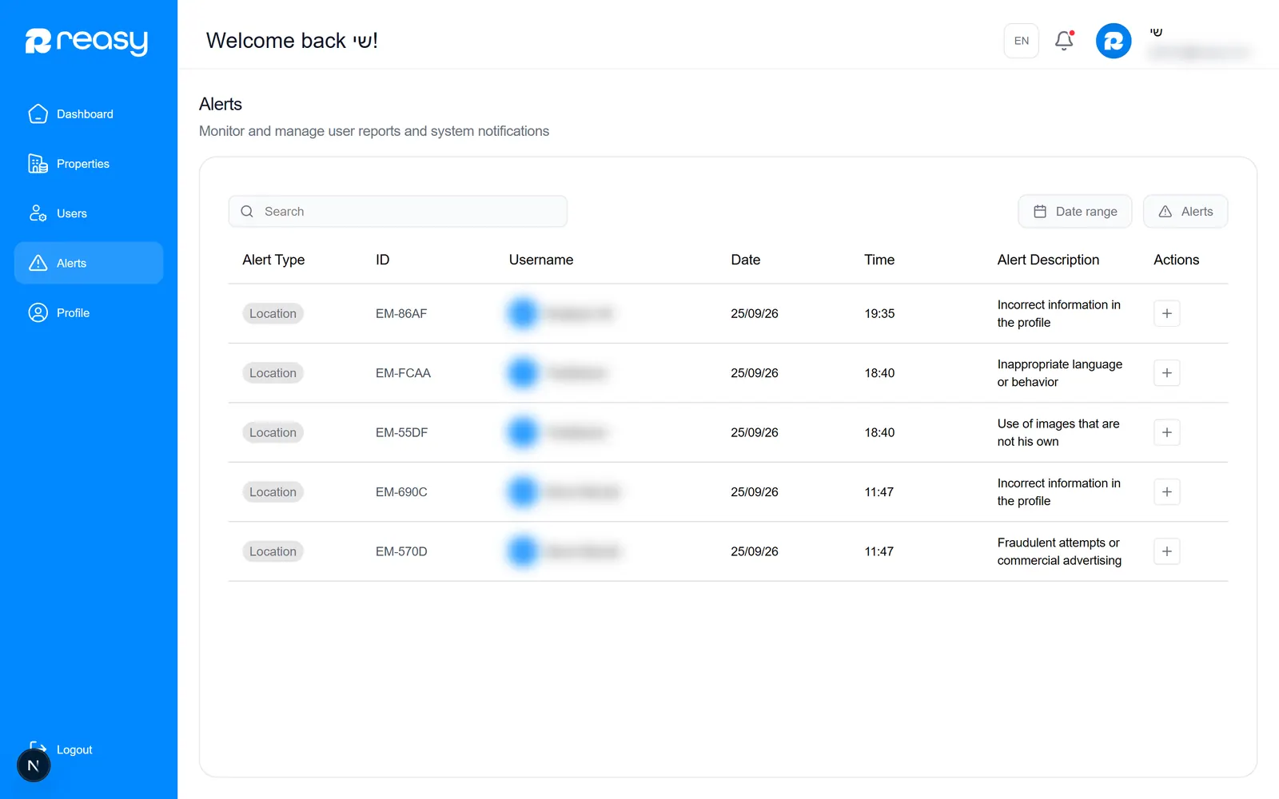Screen dimensions: 1279x799
Task: Click the Username column header
Action: pyautogui.click(x=541, y=260)
